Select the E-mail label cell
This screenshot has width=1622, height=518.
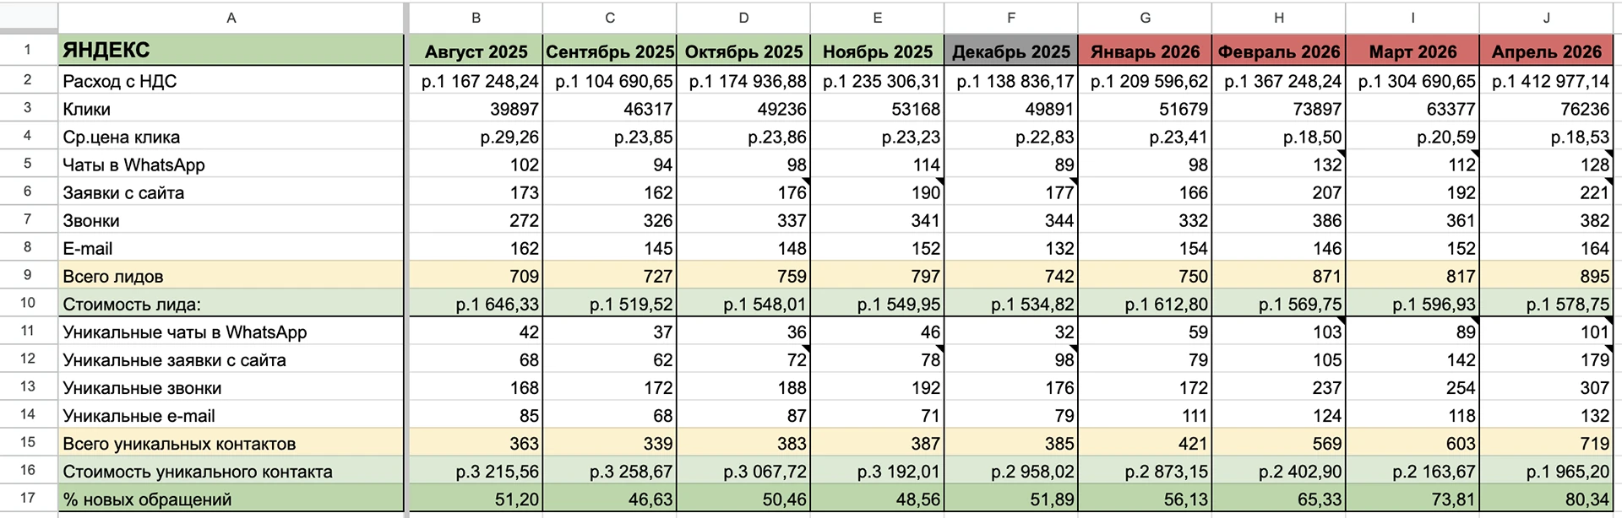(x=231, y=247)
